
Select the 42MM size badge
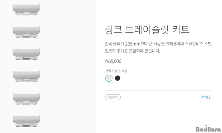[x=113, y=97]
